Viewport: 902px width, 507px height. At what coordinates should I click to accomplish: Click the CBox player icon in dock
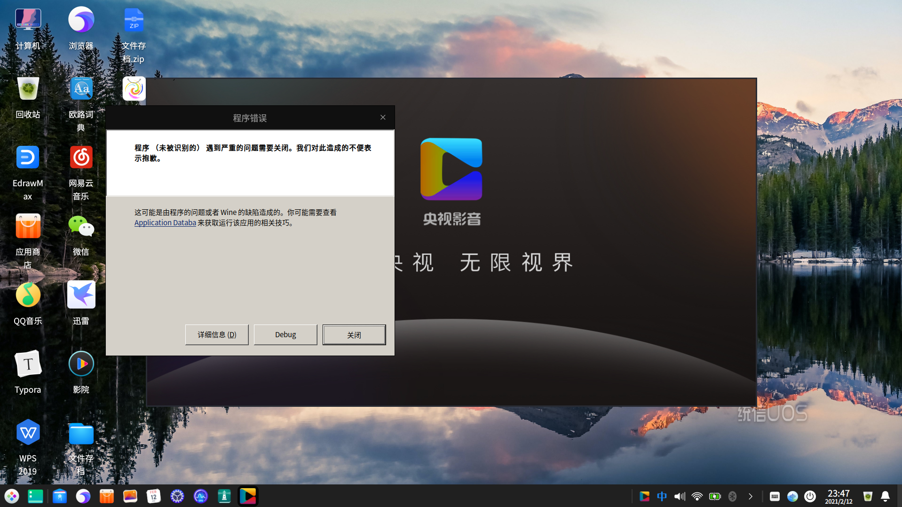[x=248, y=496]
